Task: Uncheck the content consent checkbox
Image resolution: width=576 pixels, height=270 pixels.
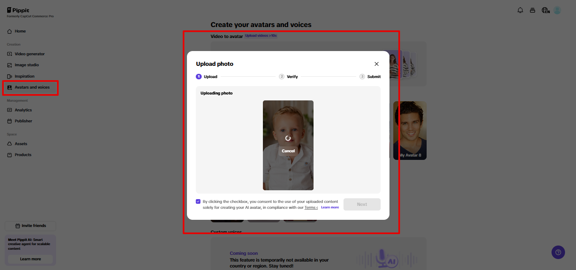Action: [198, 201]
